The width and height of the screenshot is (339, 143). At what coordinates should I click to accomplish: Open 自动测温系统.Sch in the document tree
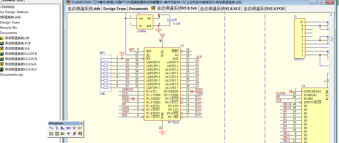pyautogui.click(x=17, y=49)
